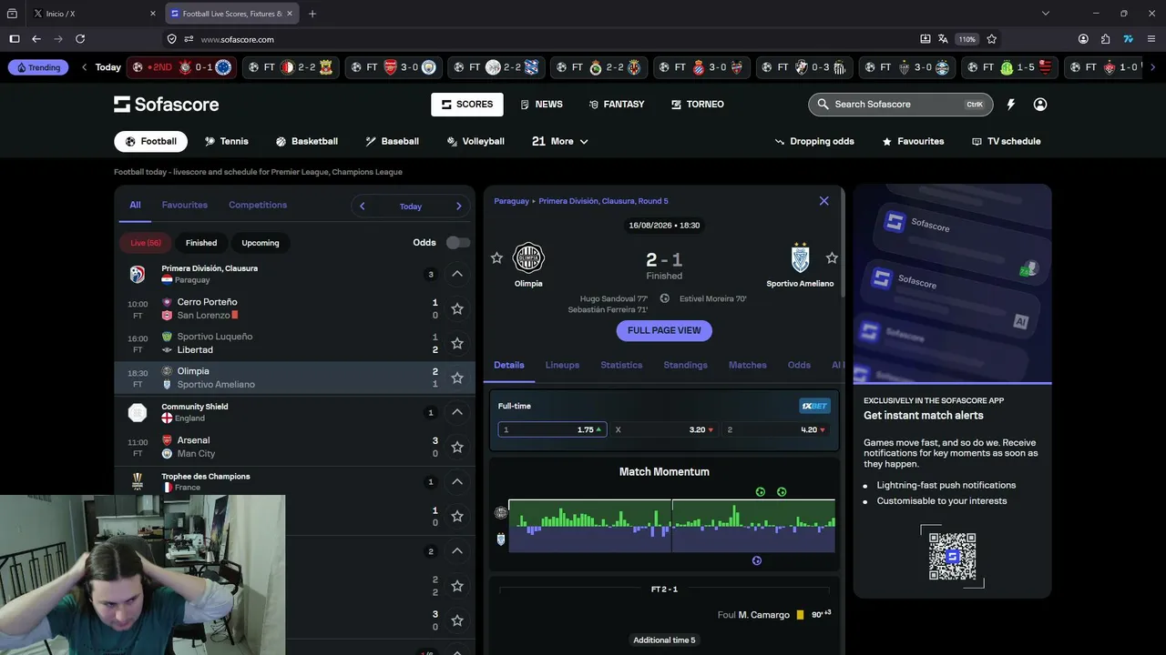The width and height of the screenshot is (1166, 655).
Task: Switch to the Lineups tab
Action: pyautogui.click(x=562, y=365)
